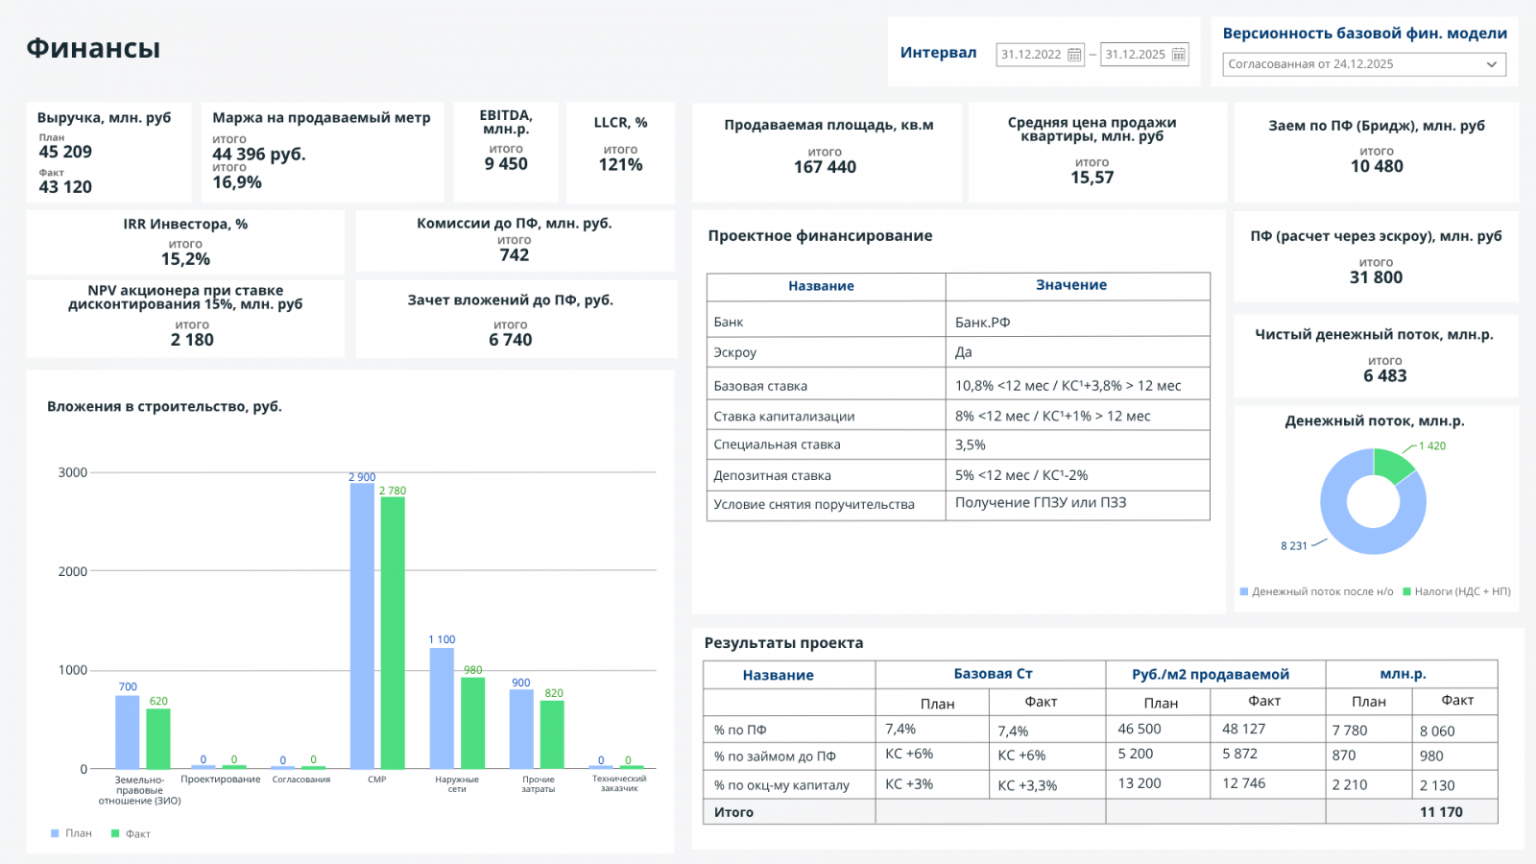1536x864 pixels.
Task: Click Заем по ПФ (Бридж) value 10 480
Action: pos(1377,166)
